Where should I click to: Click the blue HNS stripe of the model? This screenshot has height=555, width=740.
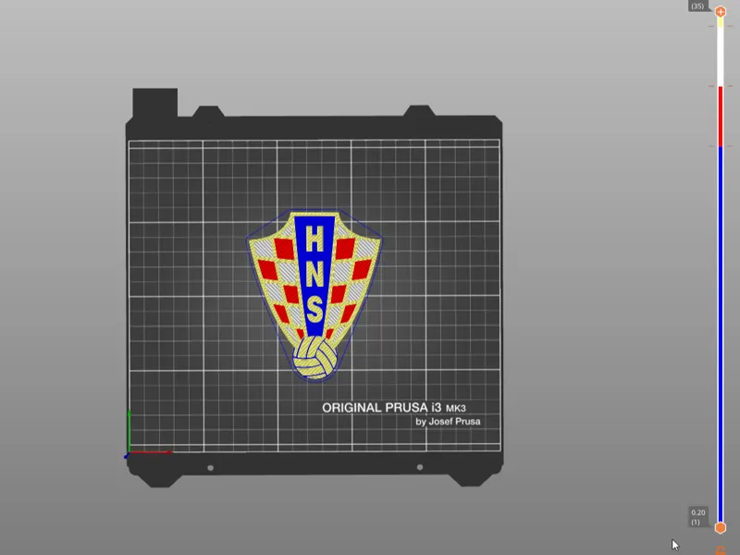314,275
